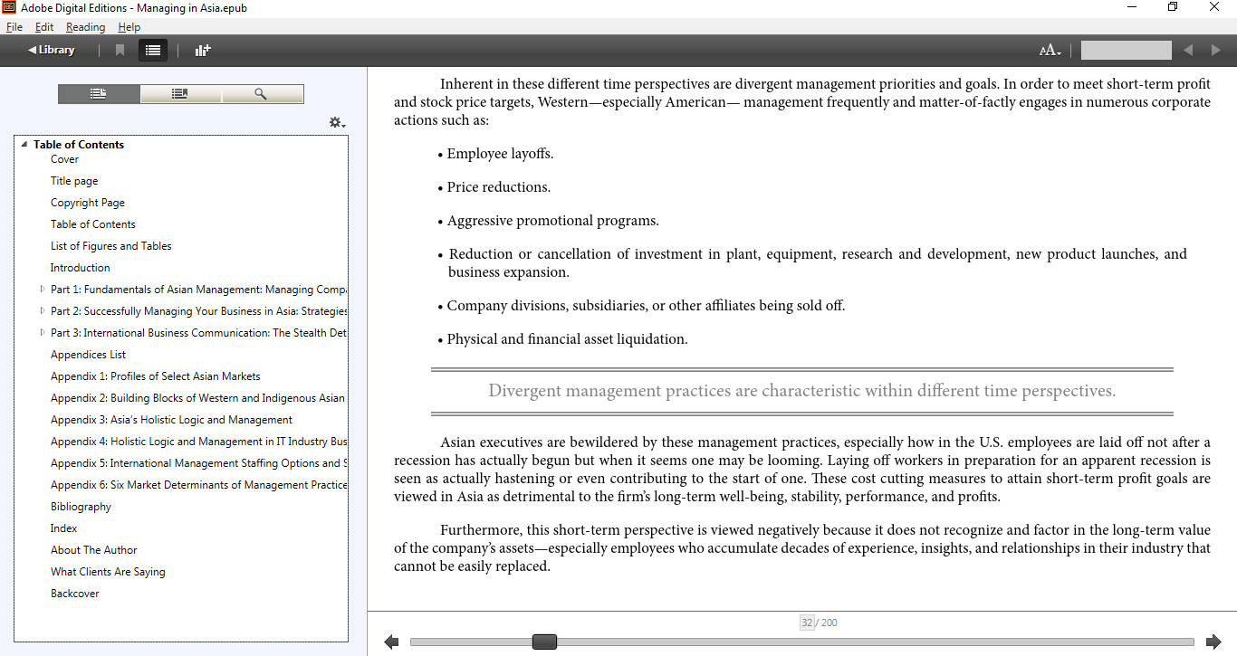
Task: Open the File menu
Action: (x=14, y=27)
